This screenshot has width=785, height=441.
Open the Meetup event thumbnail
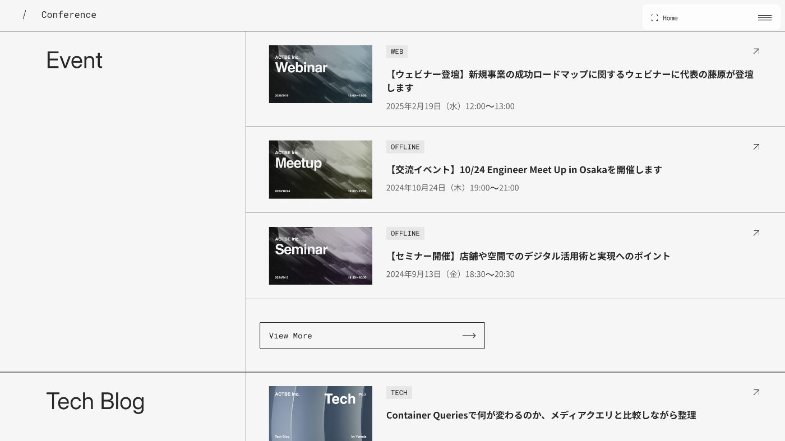pos(321,169)
